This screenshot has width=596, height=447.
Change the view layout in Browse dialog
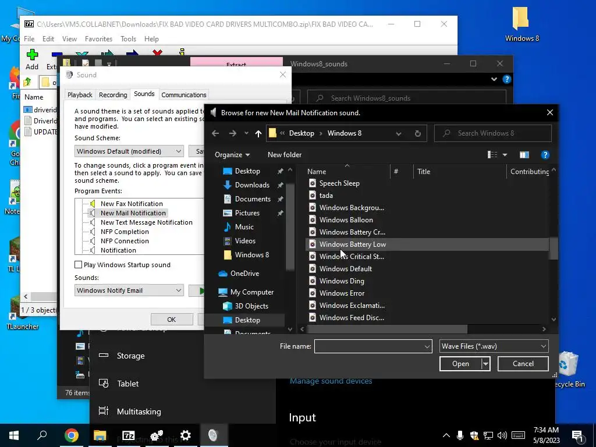click(x=492, y=155)
